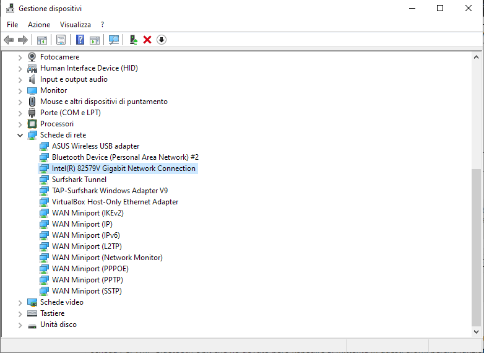Open the ? help menu
This screenshot has height=353, width=484.
tap(103, 25)
